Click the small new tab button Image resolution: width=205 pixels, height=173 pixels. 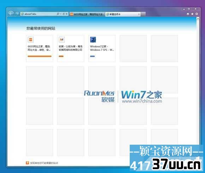143,14
